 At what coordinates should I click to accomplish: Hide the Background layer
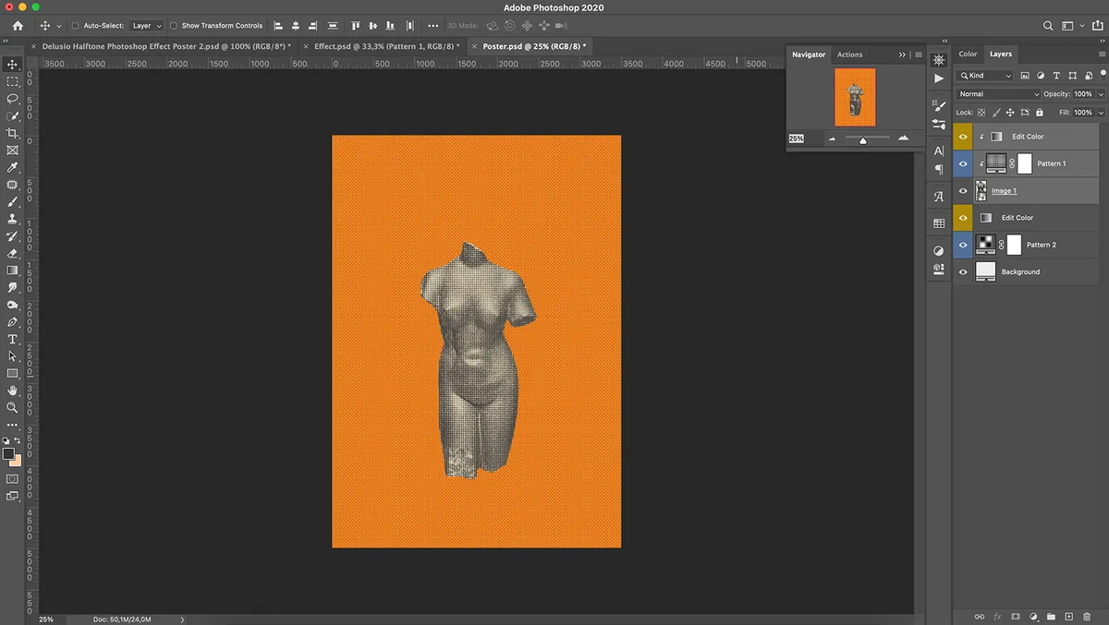click(x=963, y=271)
